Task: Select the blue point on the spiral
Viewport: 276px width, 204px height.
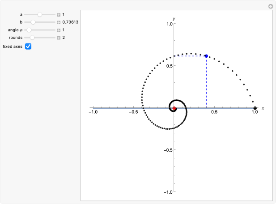Action: point(206,56)
